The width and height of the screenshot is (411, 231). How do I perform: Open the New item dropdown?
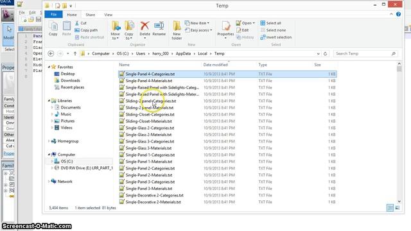(197, 23)
